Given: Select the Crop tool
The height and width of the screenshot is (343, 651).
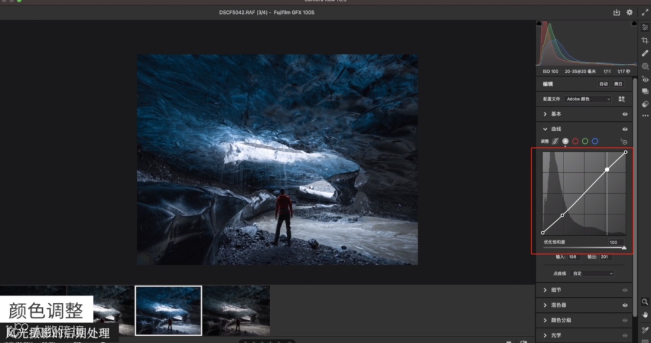Looking at the screenshot, I should 645,40.
